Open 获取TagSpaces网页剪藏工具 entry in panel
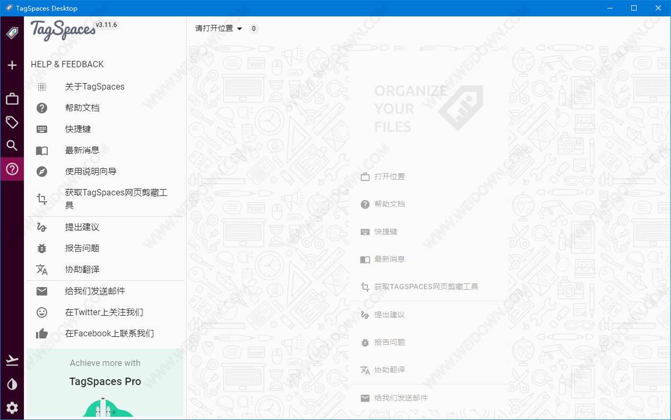This screenshot has height=420, width=671. click(105, 199)
